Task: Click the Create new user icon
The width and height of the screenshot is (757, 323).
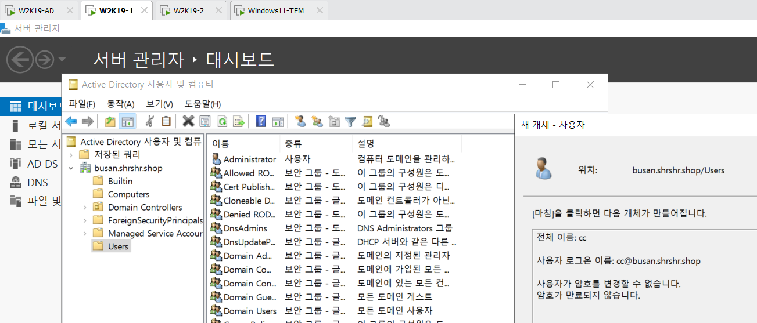Action: click(300, 121)
